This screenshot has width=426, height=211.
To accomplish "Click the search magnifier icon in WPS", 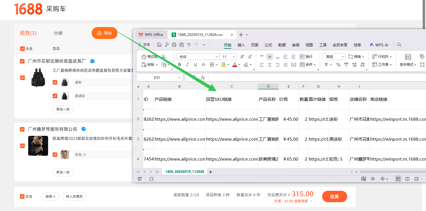I will coord(399,45).
